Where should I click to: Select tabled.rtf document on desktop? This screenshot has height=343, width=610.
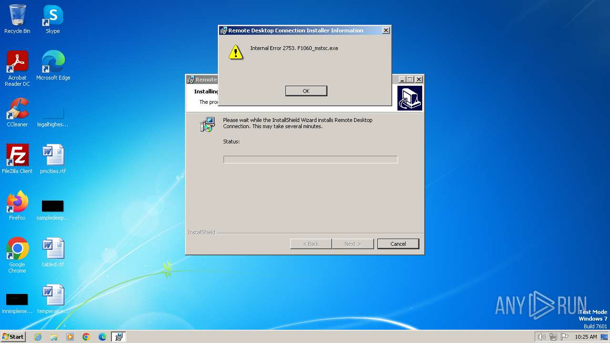click(x=53, y=252)
